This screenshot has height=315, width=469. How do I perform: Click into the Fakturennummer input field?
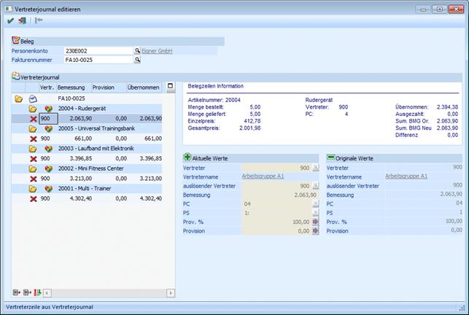[98, 61]
